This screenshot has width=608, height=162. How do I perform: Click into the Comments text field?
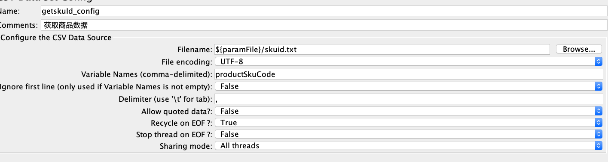[x=322, y=25]
